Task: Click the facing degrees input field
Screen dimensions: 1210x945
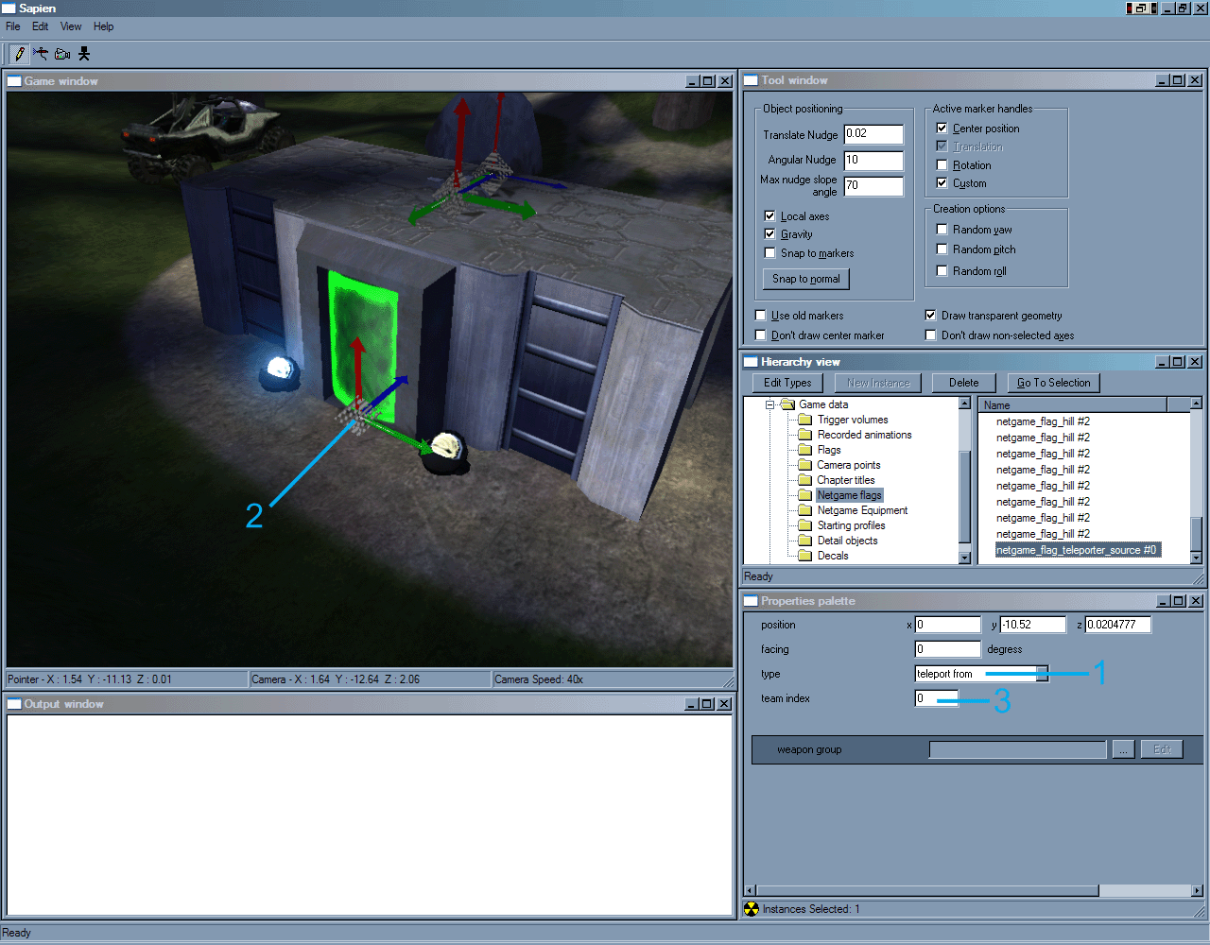Action: point(947,649)
